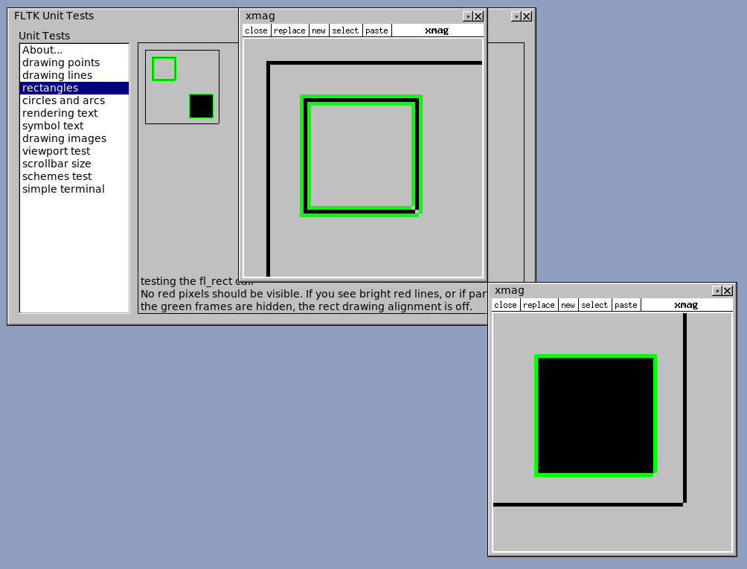Select the drawing points unit test
747x569 pixels.
pyautogui.click(x=61, y=62)
